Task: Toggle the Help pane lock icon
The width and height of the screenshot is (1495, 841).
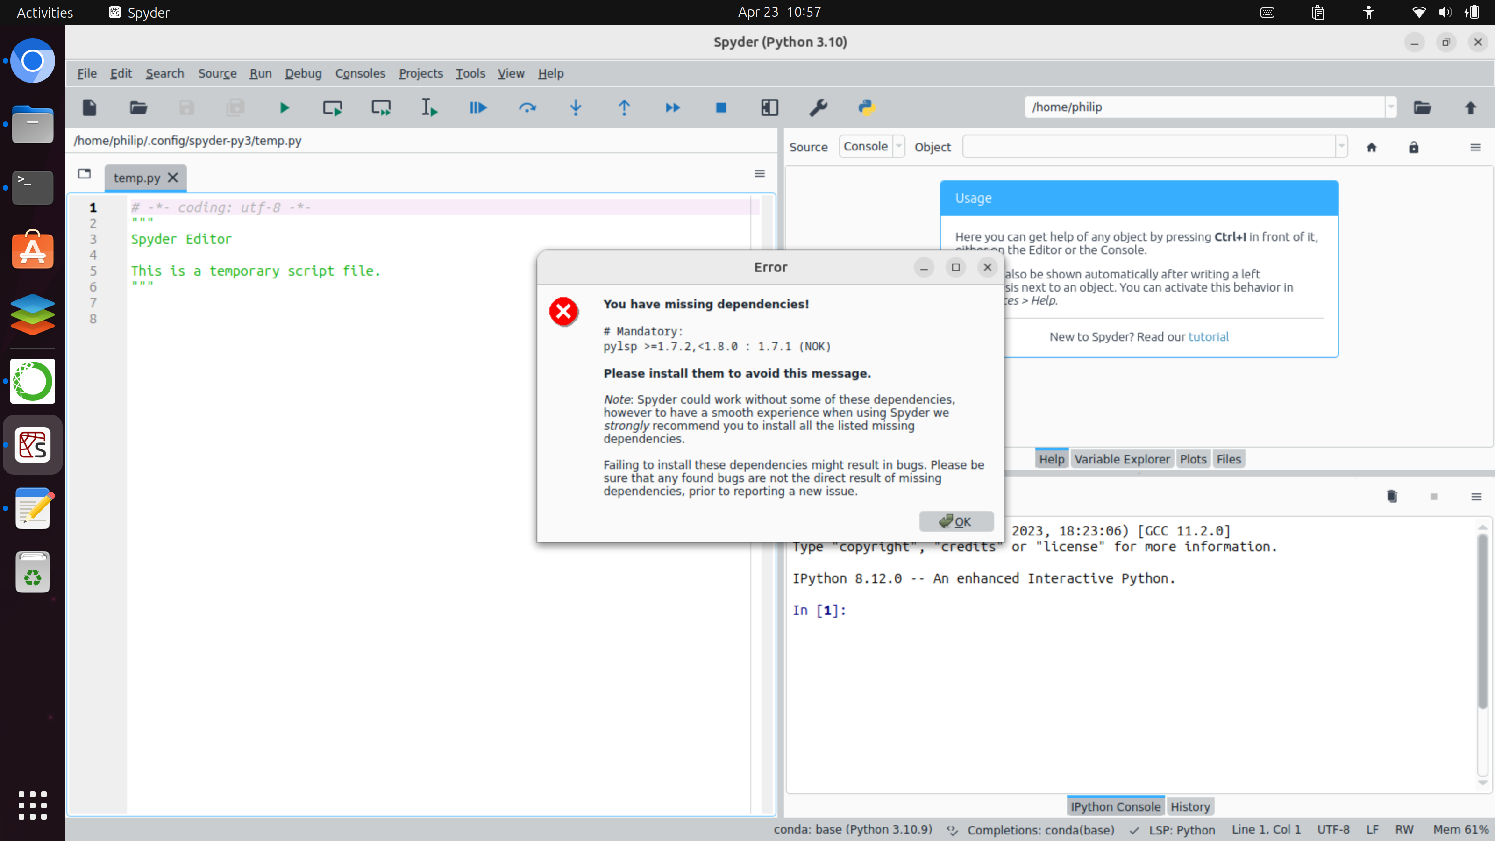Action: [1413, 148]
